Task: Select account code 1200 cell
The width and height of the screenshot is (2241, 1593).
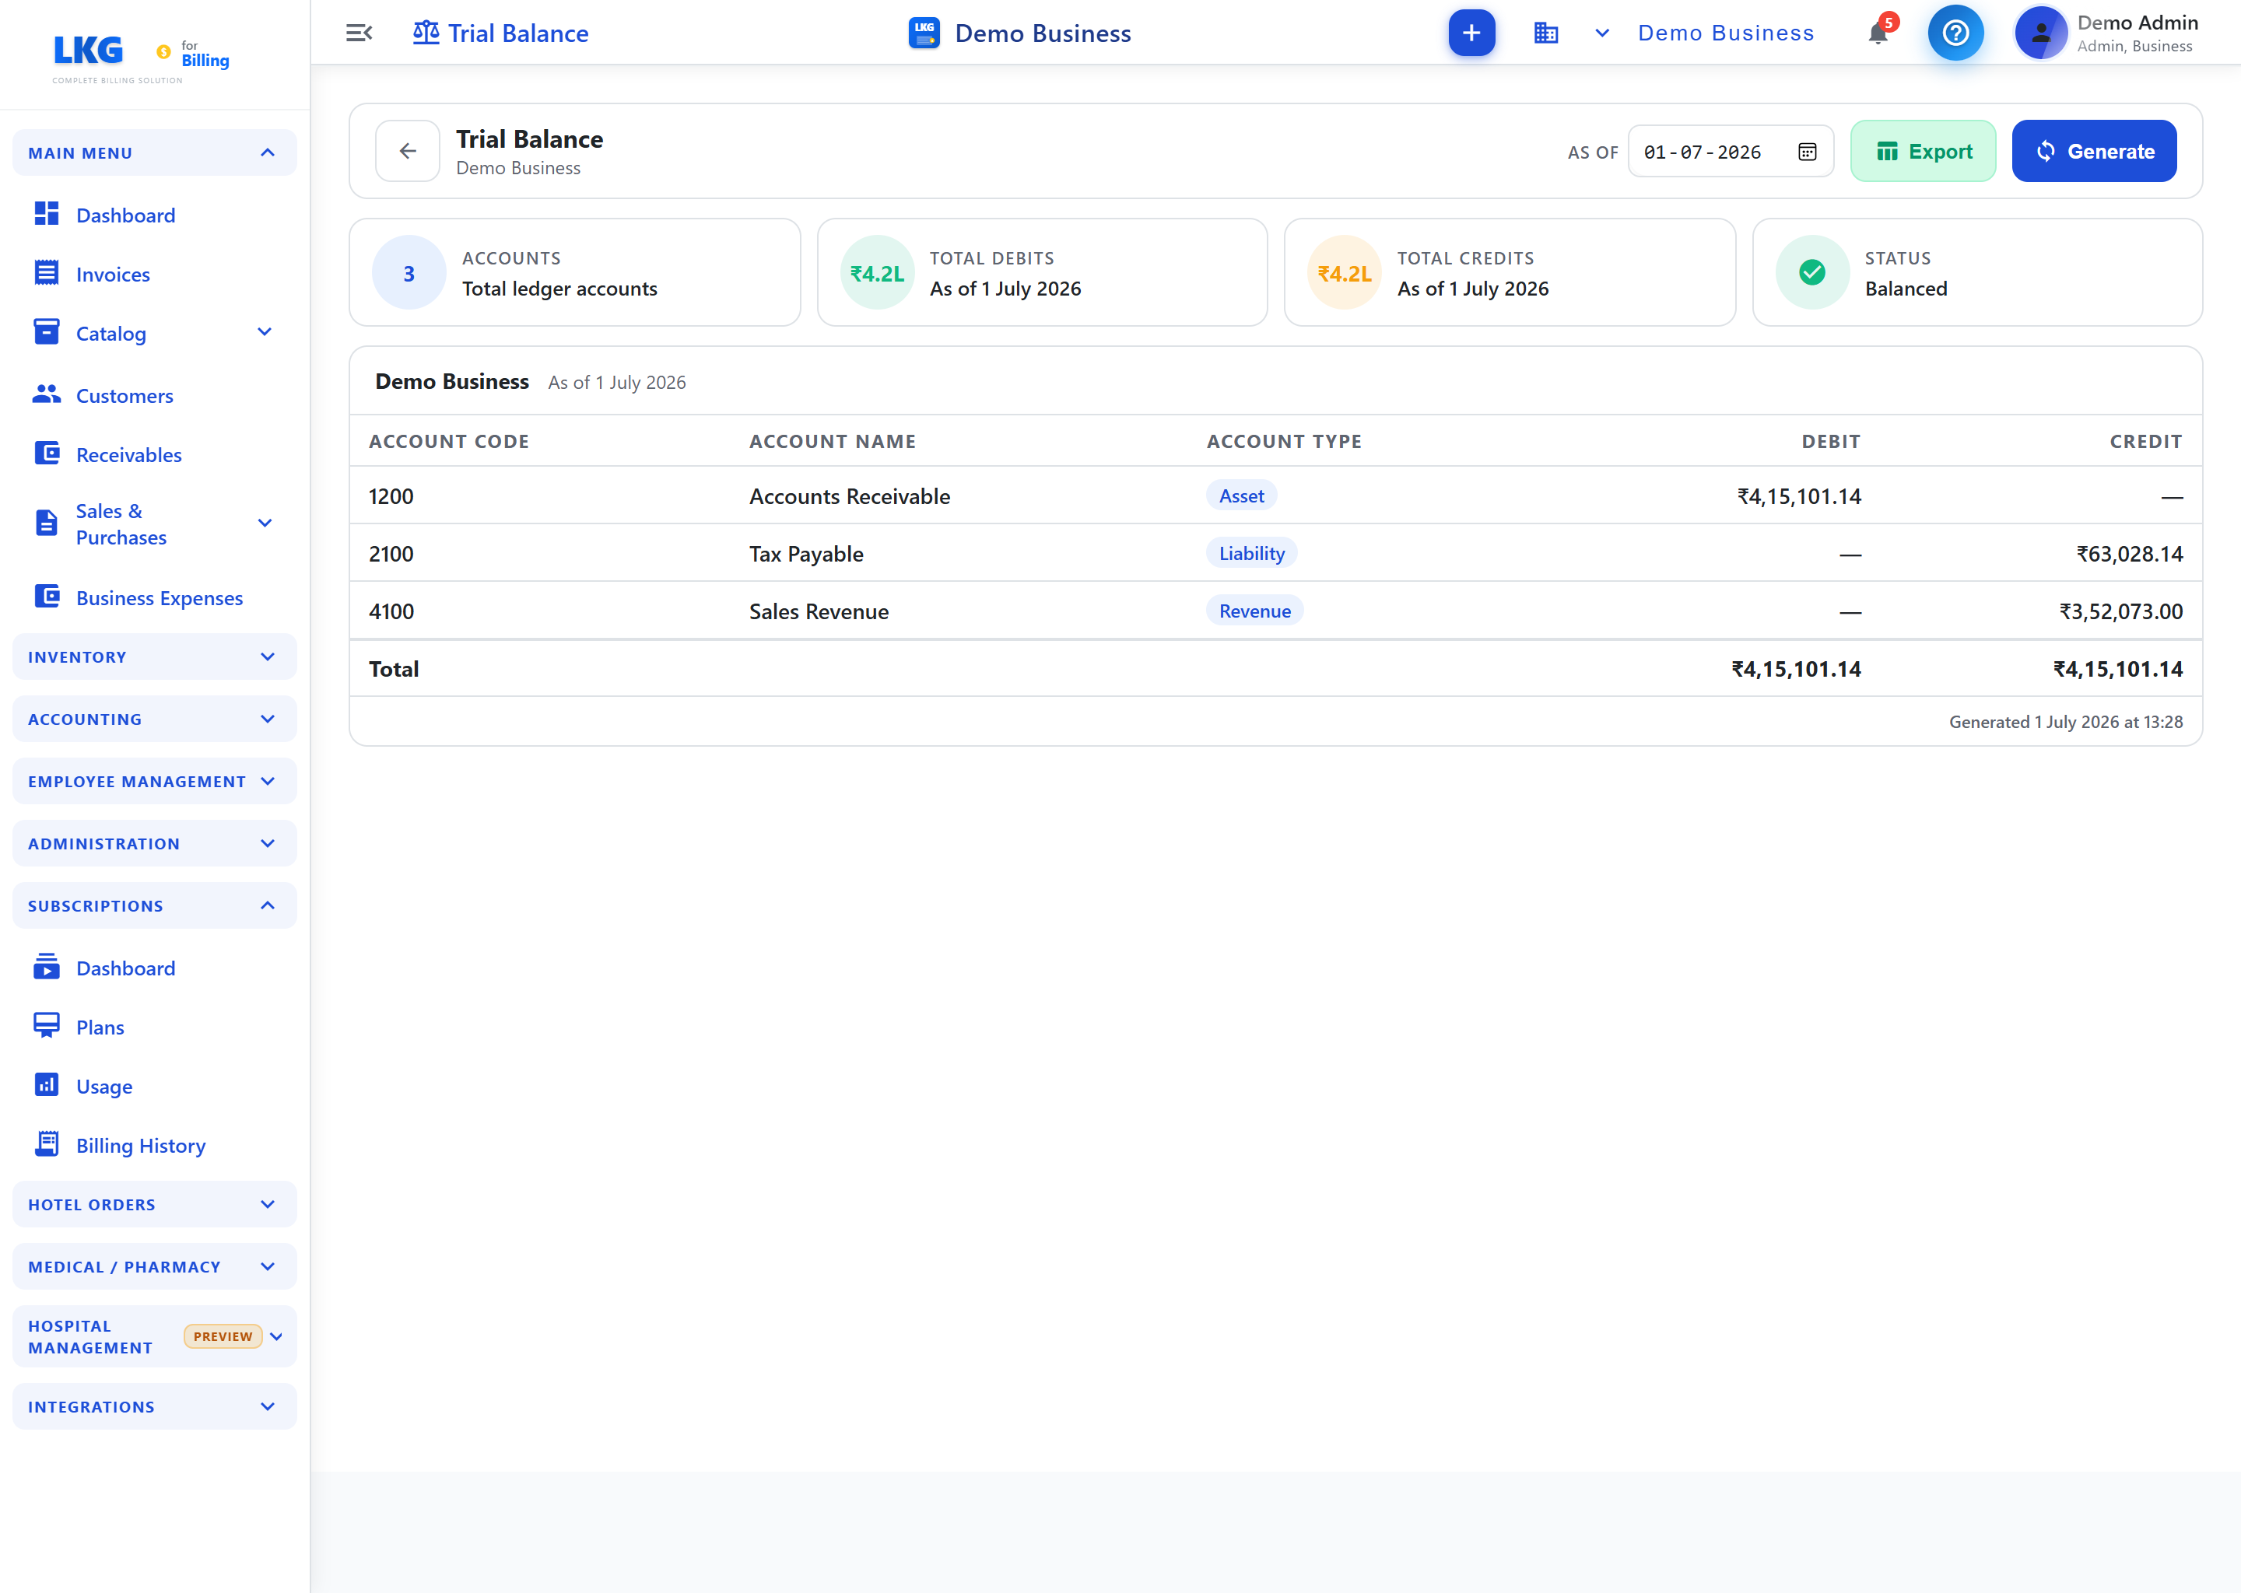Action: tap(391, 496)
